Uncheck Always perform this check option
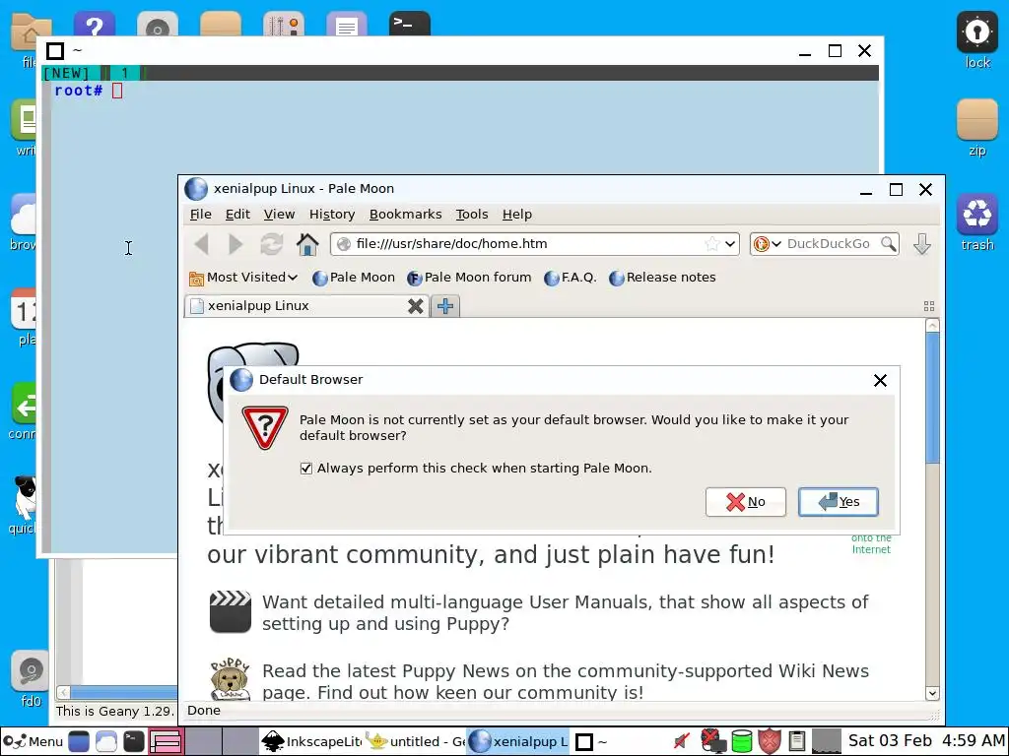The height and width of the screenshot is (756, 1009). coord(306,469)
